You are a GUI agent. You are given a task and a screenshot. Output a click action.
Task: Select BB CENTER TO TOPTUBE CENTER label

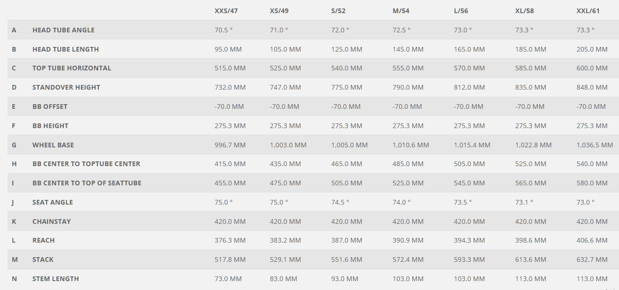click(86, 164)
